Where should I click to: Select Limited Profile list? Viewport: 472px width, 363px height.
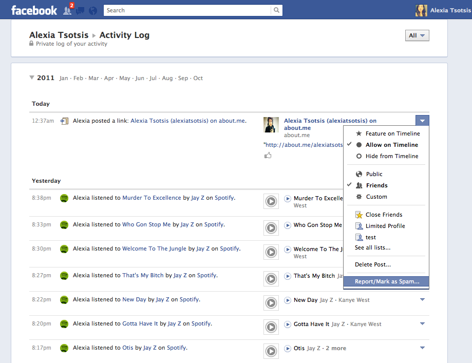click(386, 226)
